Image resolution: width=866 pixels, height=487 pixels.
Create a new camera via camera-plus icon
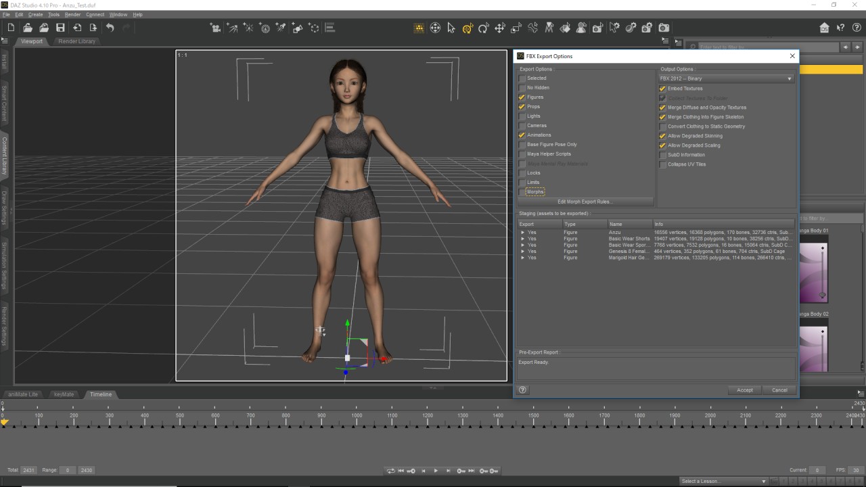coord(216,28)
